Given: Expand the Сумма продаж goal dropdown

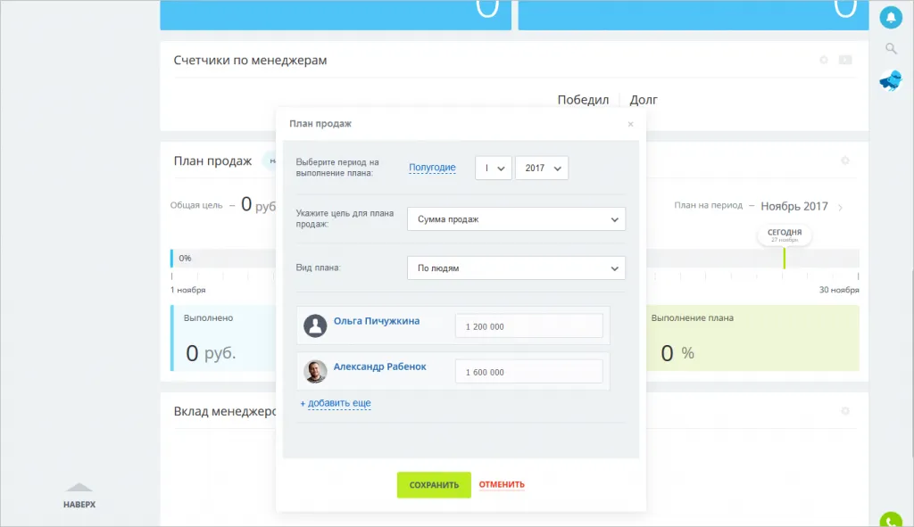Looking at the screenshot, I should coord(516,219).
